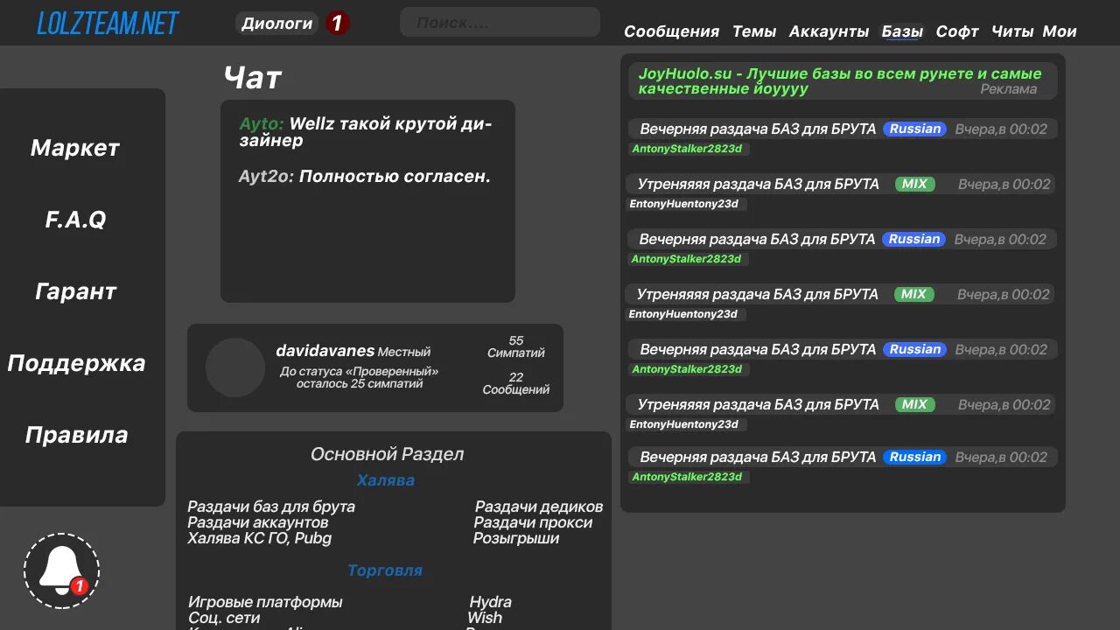Click MIX tag on third Утреняяя thread
This screenshot has height=630, width=1120.
pos(914,404)
